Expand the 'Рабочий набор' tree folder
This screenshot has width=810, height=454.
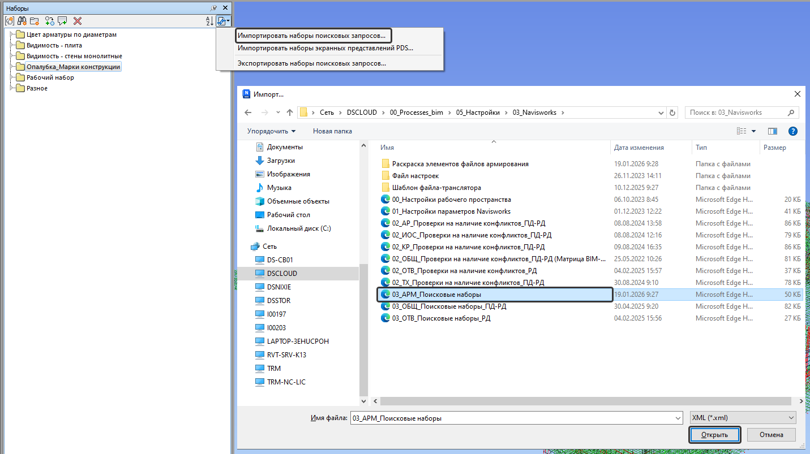point(12,77)
